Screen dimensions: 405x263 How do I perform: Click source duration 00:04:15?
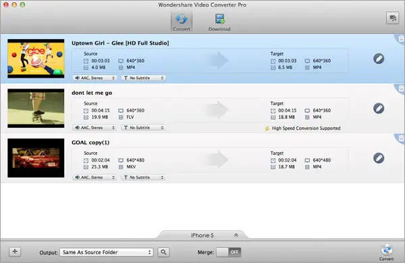click(101, 110)
